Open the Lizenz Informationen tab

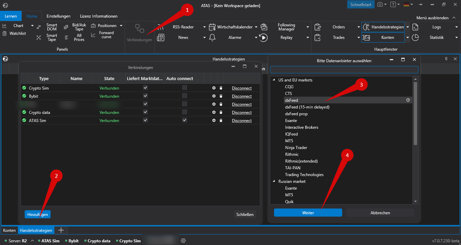coord(99,16)
